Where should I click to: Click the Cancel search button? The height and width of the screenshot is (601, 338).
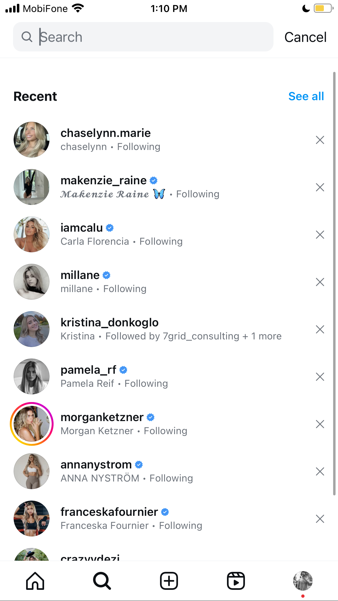coord(305,37)
